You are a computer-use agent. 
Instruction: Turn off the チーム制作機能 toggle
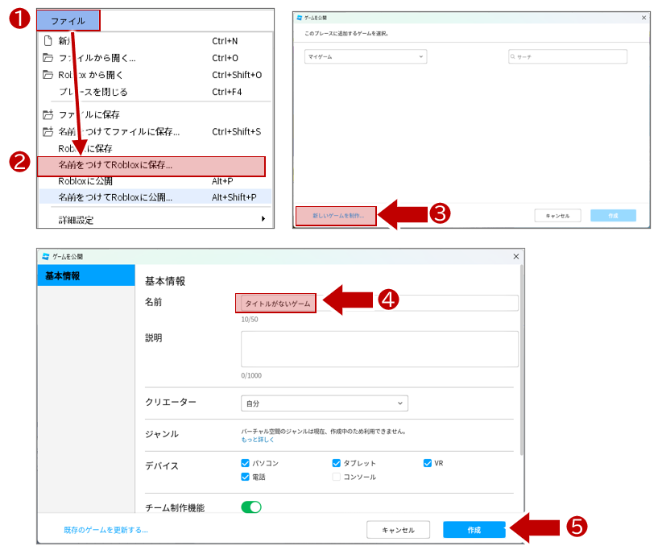[x=251, y=507]
